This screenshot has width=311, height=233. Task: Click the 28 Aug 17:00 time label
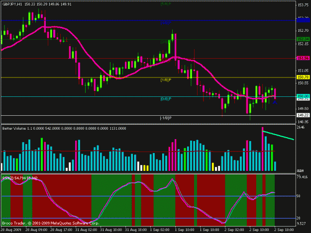click(61, 230)
